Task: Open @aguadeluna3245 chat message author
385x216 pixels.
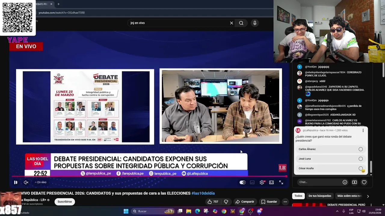Action: (x=316, y=87)
